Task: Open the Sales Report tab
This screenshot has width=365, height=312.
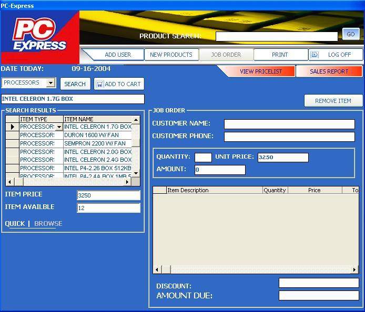Action: (x=329, y=71)
